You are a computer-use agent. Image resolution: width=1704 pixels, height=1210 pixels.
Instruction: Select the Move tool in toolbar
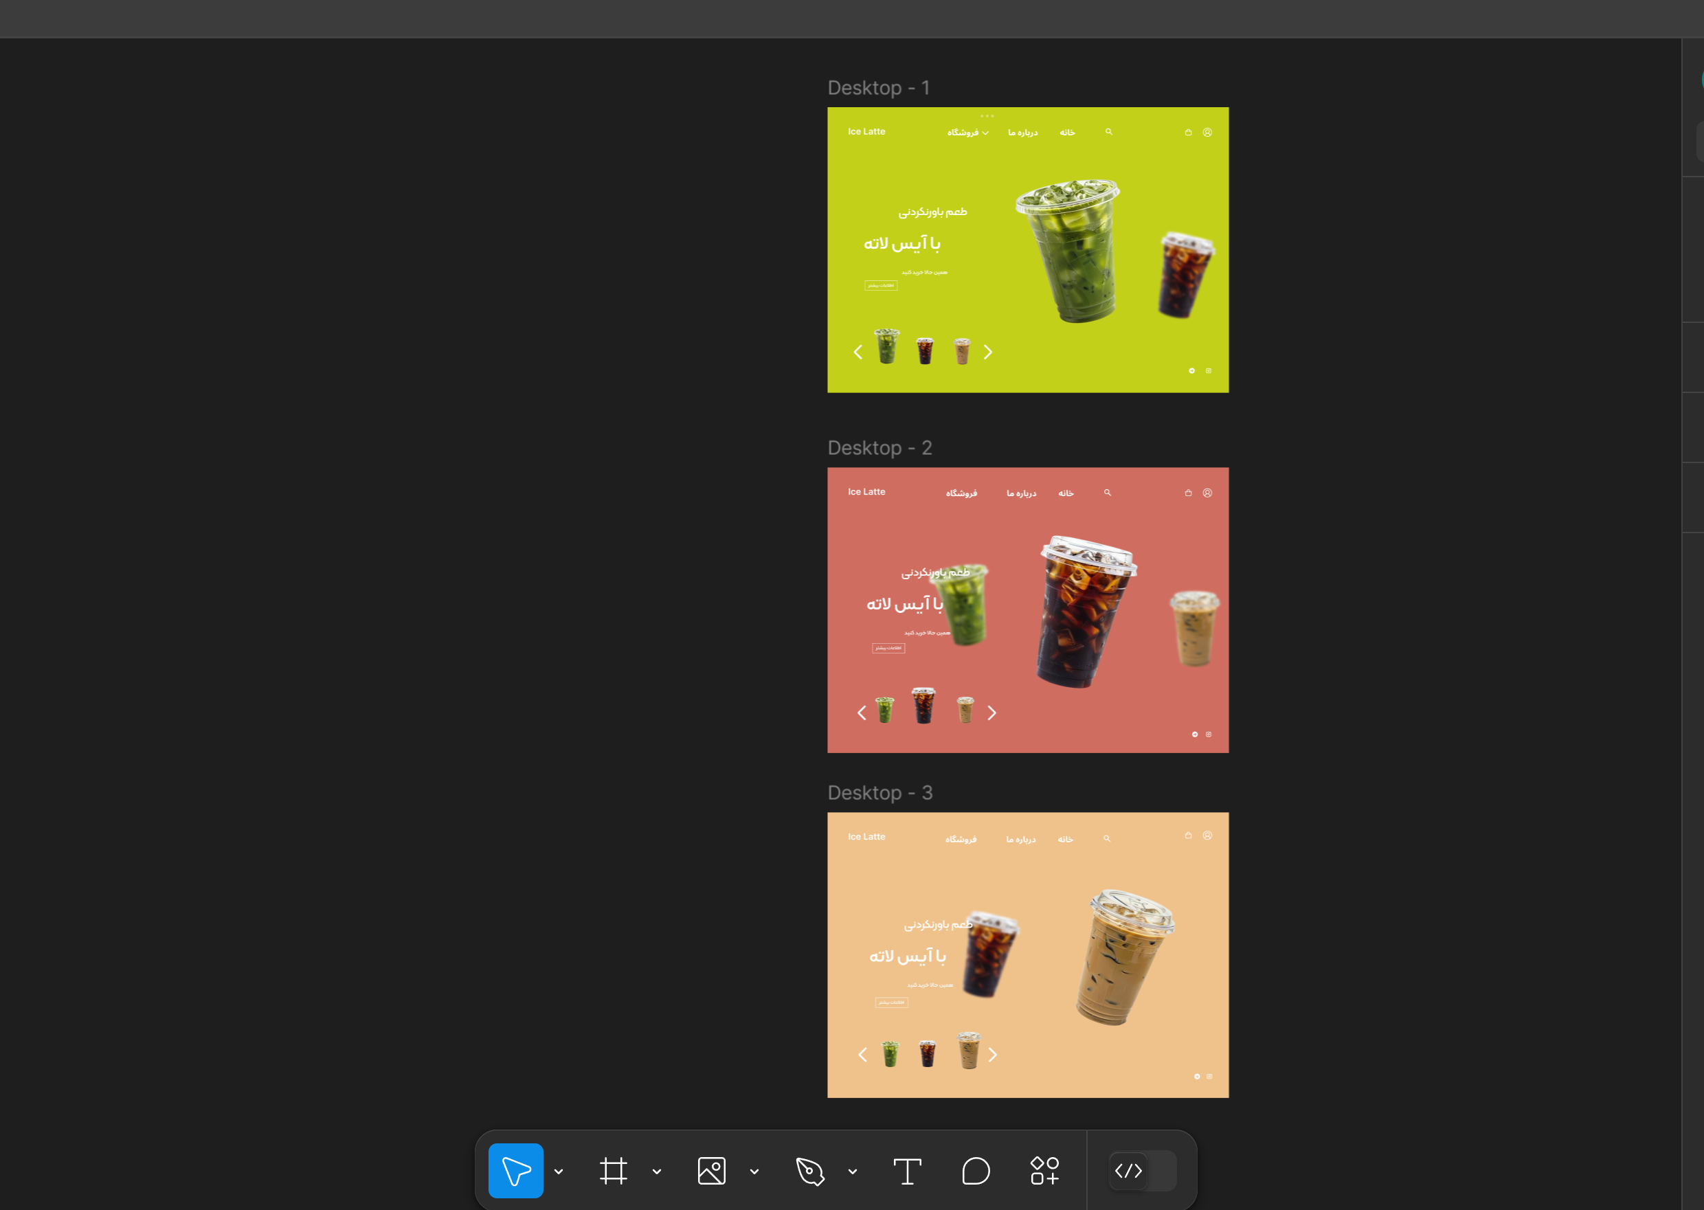(x=515, y=1171)
